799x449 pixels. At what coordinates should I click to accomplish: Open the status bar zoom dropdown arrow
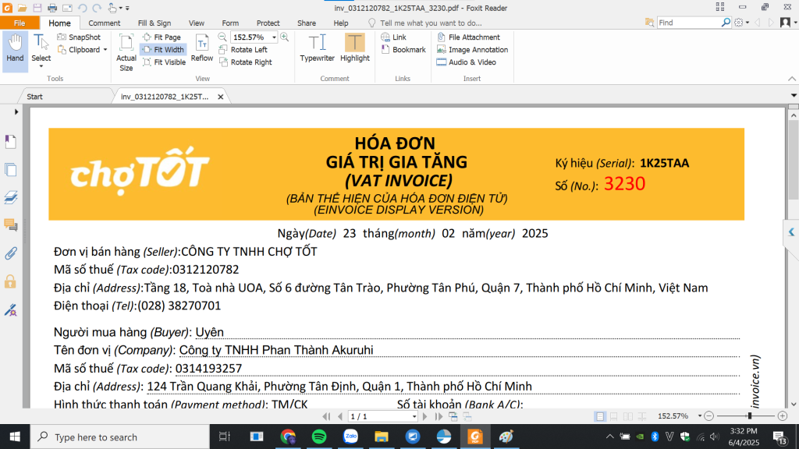click(700, 416)
